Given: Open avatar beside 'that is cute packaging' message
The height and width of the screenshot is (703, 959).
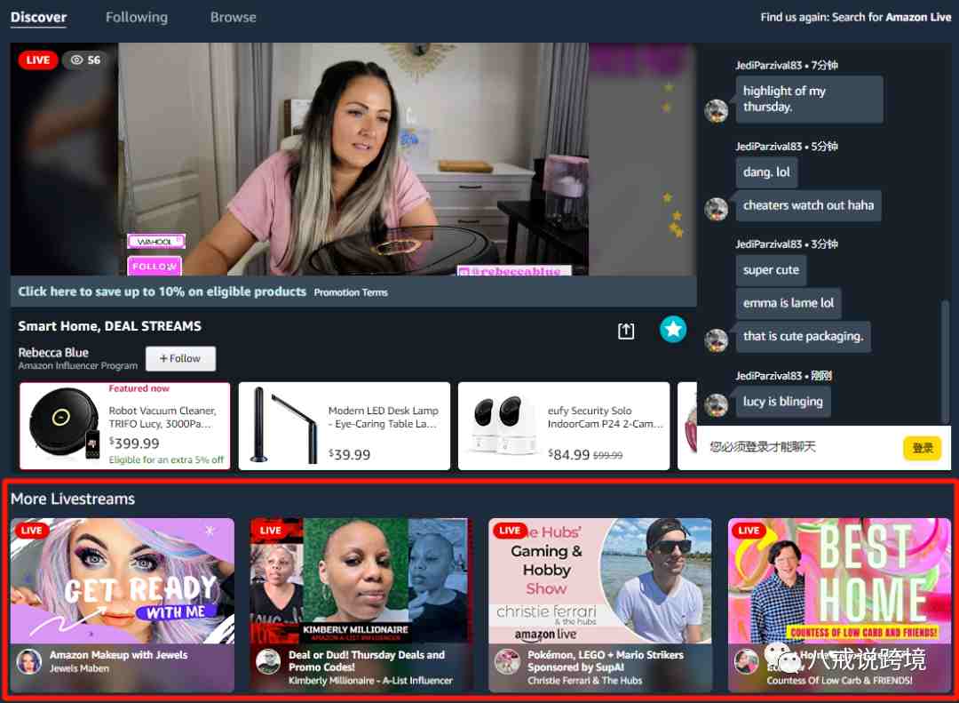Looking at the screenshot, I should (717, 340).
